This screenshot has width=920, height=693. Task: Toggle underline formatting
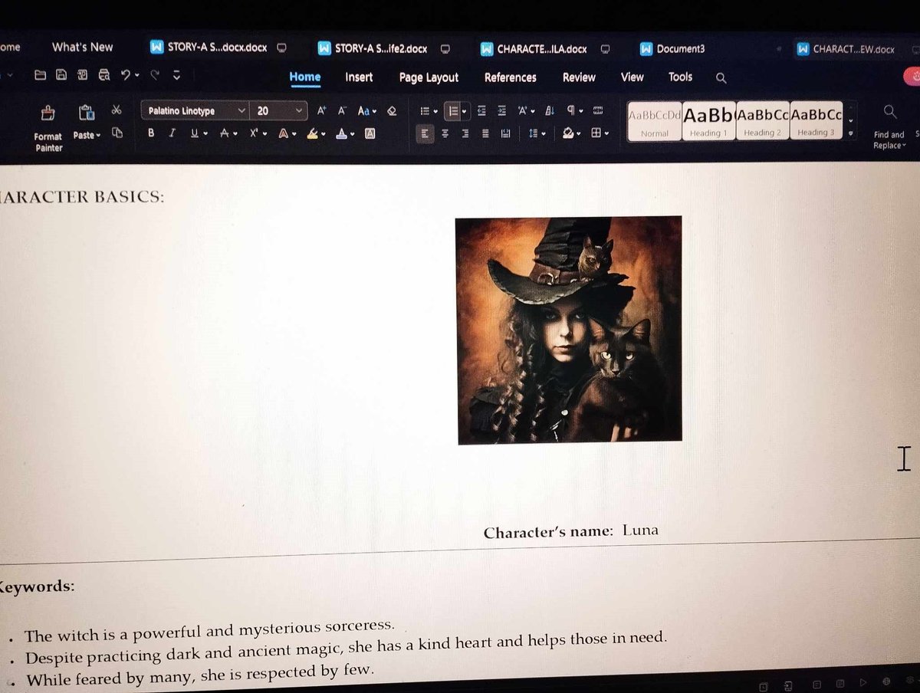[193, 133]
